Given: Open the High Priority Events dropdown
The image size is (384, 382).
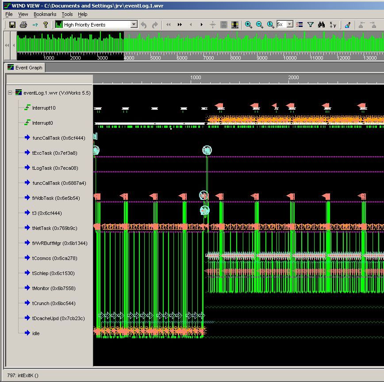Looking at the screenshot, I should (x=134, y=25).
